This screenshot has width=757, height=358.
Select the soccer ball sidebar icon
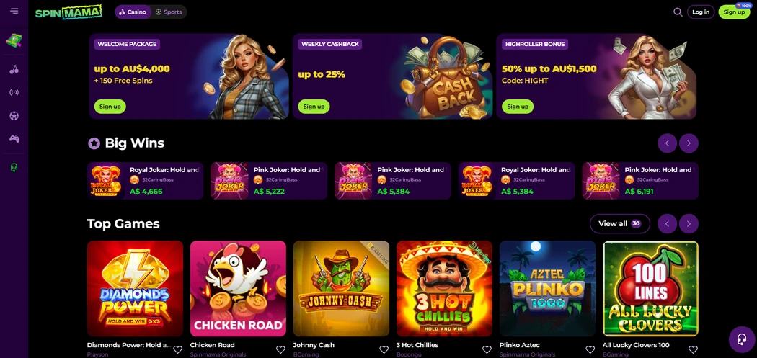point(14,116)
